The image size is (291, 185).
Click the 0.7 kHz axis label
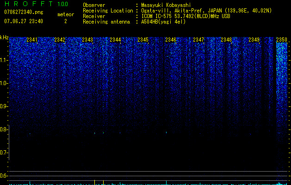pos(4,153)
